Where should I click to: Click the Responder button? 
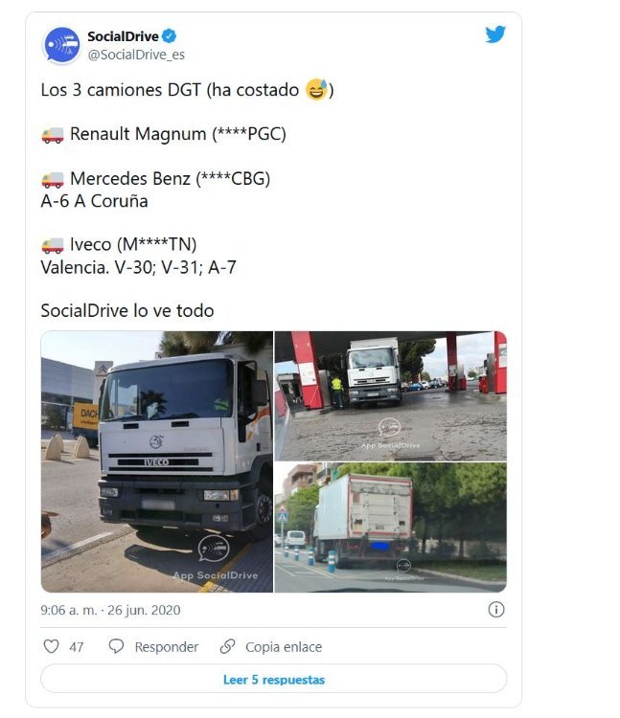(167, 646)
